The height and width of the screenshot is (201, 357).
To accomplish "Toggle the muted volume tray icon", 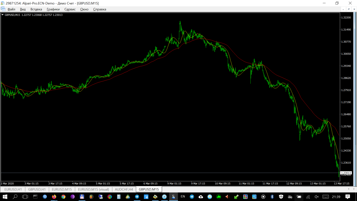I will tap(317, 197).
